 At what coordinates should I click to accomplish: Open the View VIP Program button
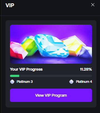[x=51, y=95]
